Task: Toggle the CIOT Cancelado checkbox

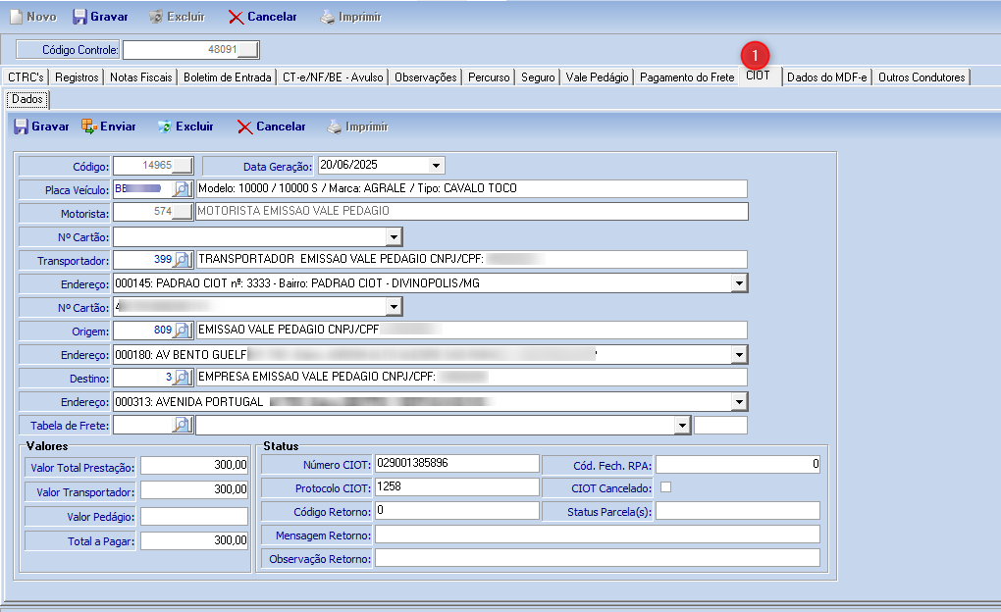Action: (x=666, y=487)
